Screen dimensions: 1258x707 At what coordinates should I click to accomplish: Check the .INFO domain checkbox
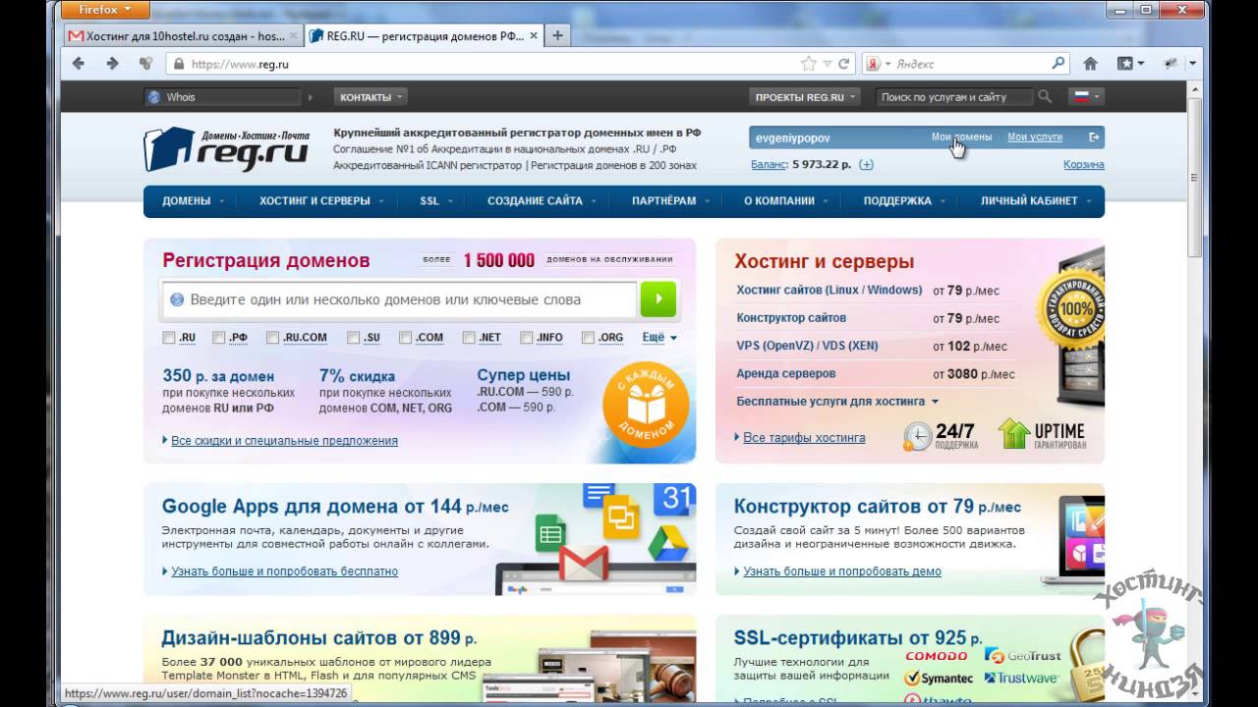527,337
